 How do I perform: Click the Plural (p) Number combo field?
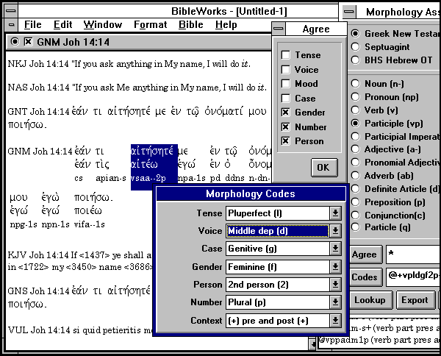pyautogui.click(x=278, y=302)
